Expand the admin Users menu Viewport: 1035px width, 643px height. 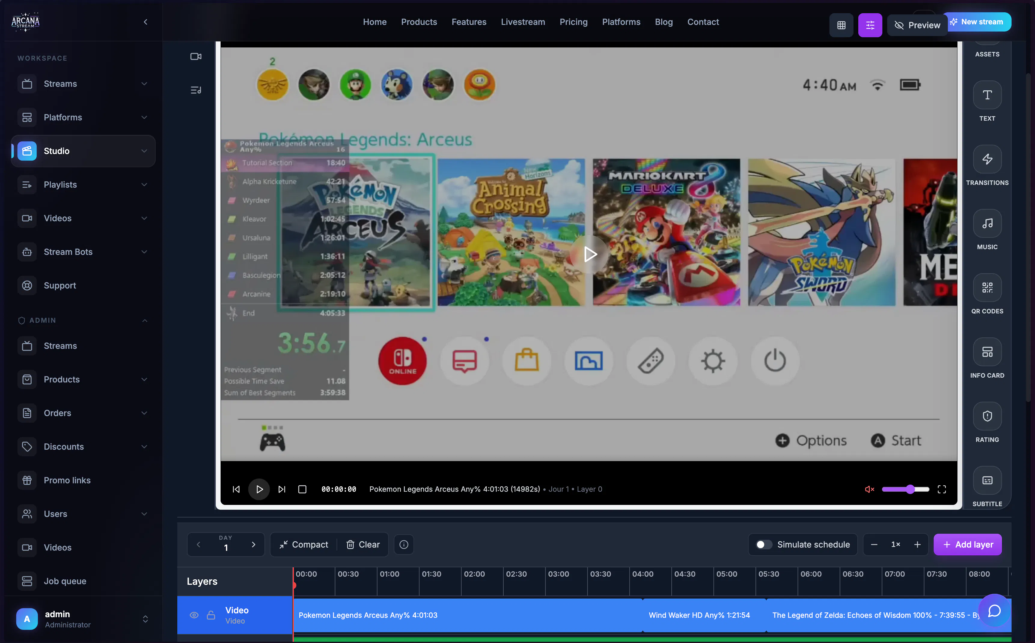click(x=144, y=514)
